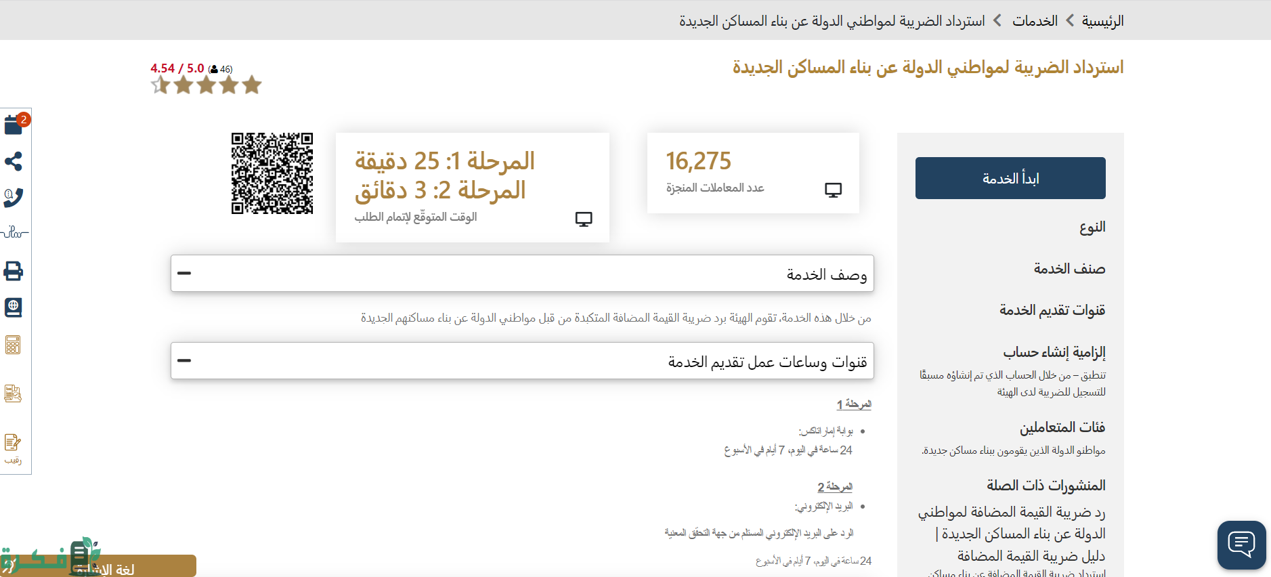
Task: Open the globe book guide icon
Action: [14, 307]
